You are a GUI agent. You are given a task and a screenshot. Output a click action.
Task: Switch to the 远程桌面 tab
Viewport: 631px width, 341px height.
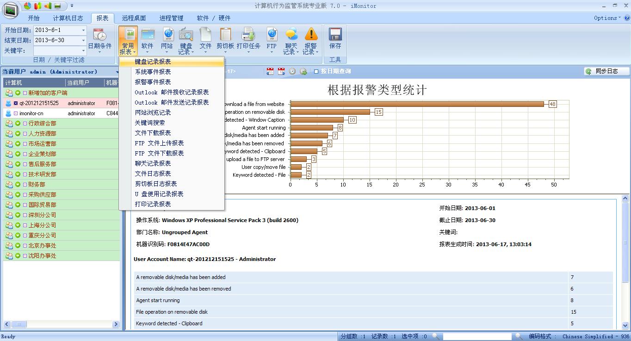(134, 18)
